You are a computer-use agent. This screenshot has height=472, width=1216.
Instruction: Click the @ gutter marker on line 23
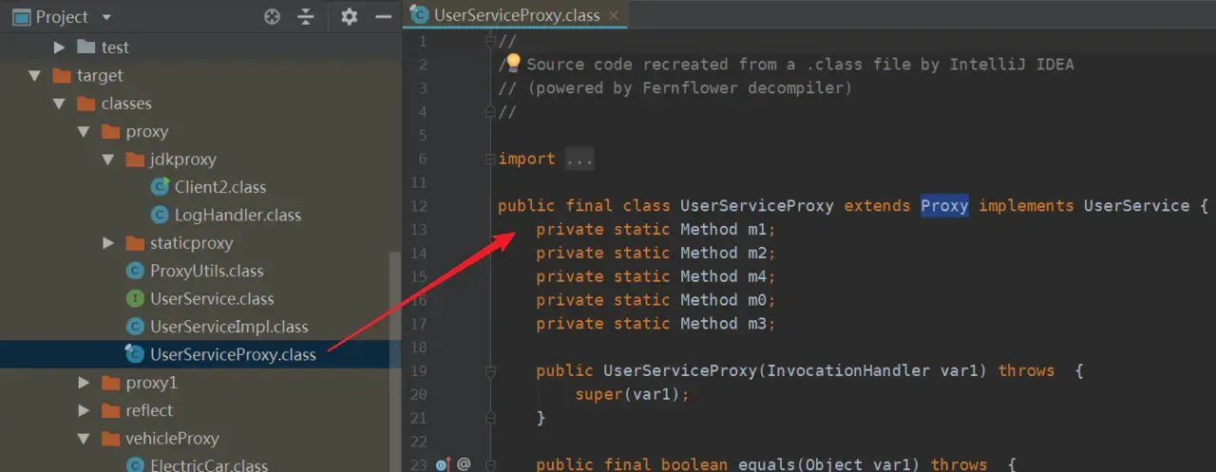(464, 464)
